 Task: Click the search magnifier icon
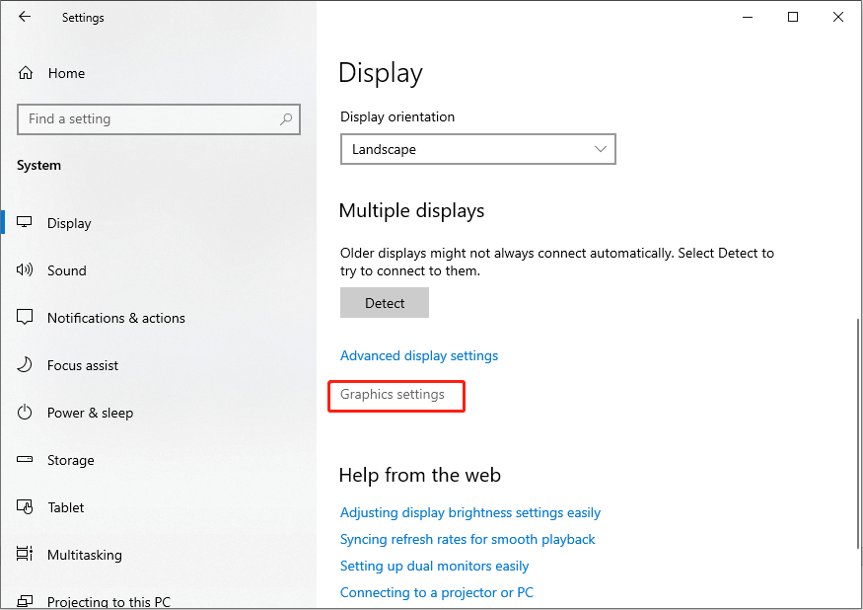tap(286, 119)
